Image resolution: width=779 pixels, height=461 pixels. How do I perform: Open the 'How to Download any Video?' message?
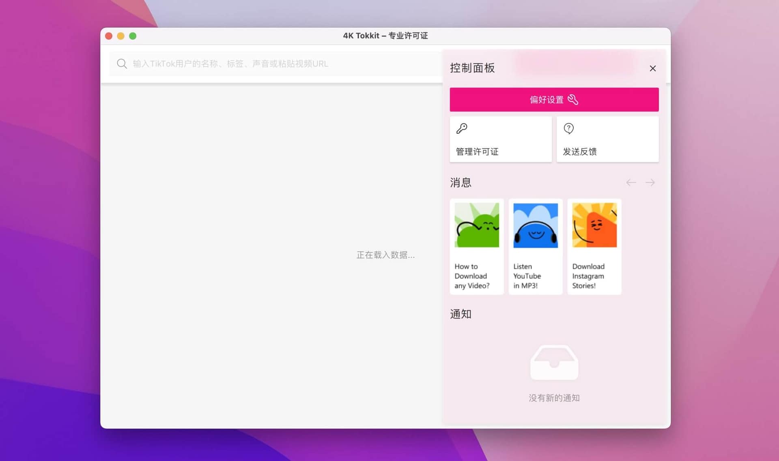(x=476, y=246)
